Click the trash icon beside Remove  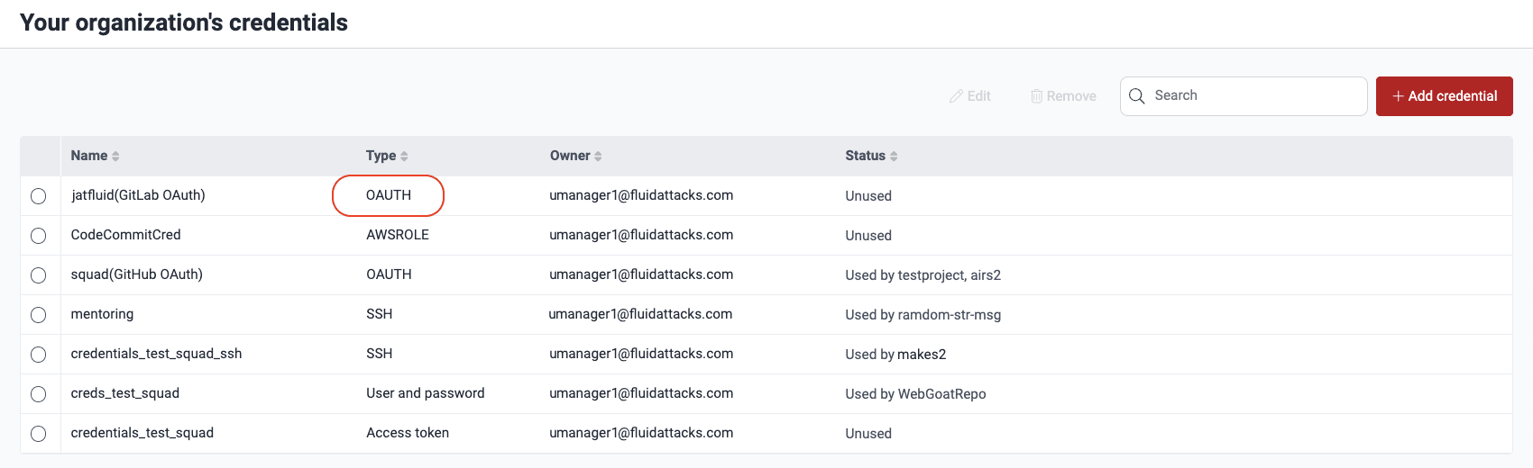pyautogui.click(x=1037, y=96)
